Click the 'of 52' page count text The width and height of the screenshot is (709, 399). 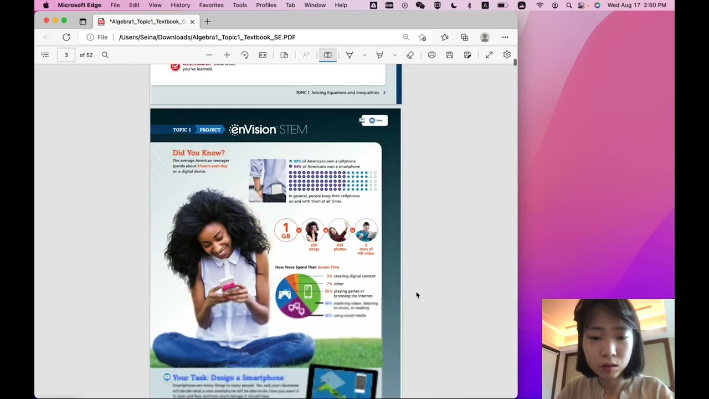pyautogui.click(x=86, y=55)
